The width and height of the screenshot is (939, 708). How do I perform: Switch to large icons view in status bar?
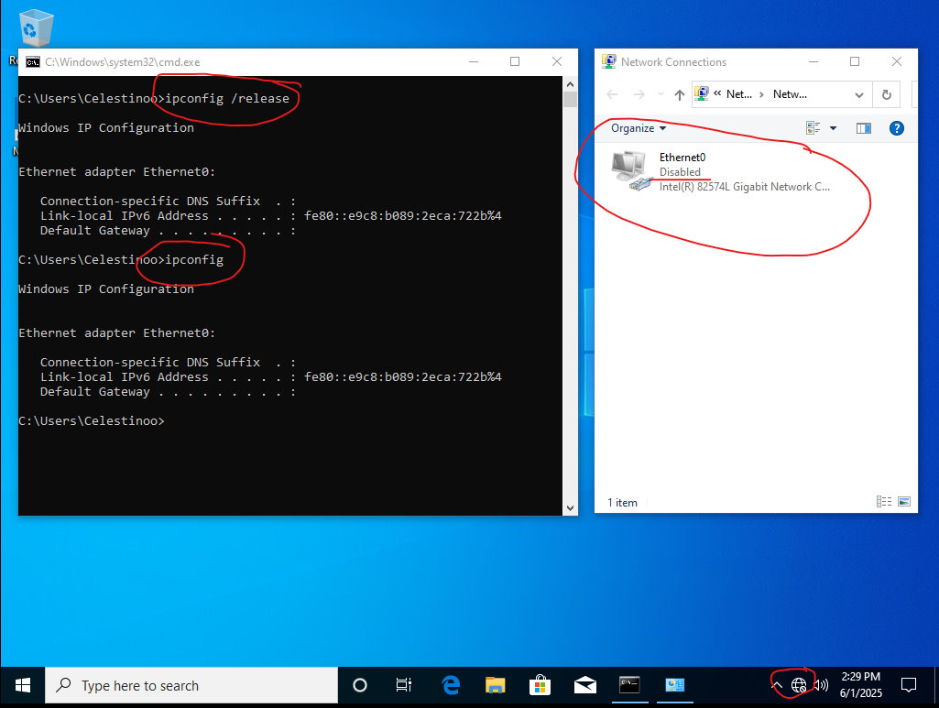tap(904, 502)
